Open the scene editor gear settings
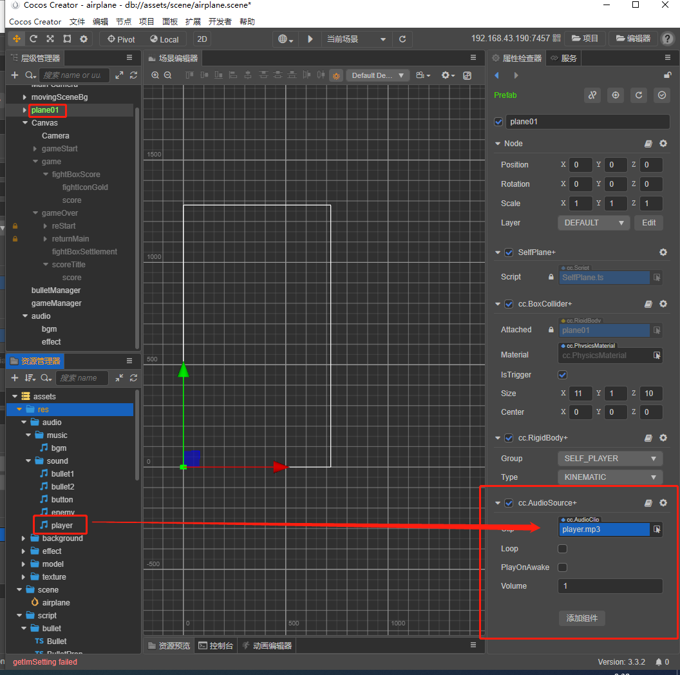Image resolution: width=680 pixels, height=675 pixels. point(448,75)
